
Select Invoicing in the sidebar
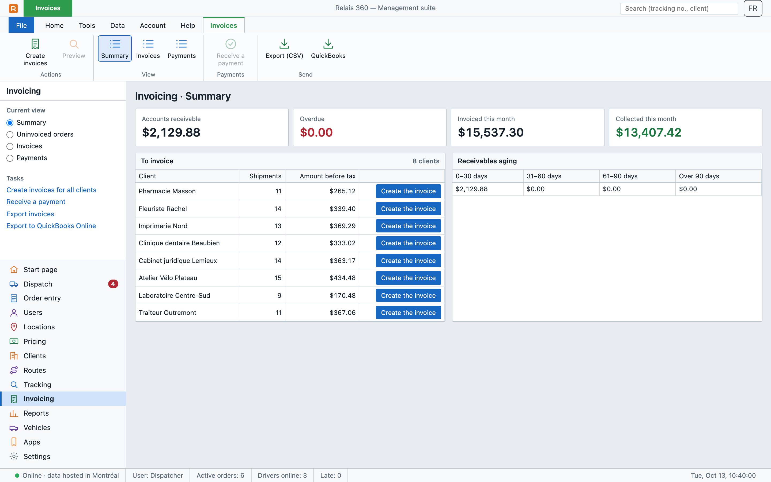63,399
